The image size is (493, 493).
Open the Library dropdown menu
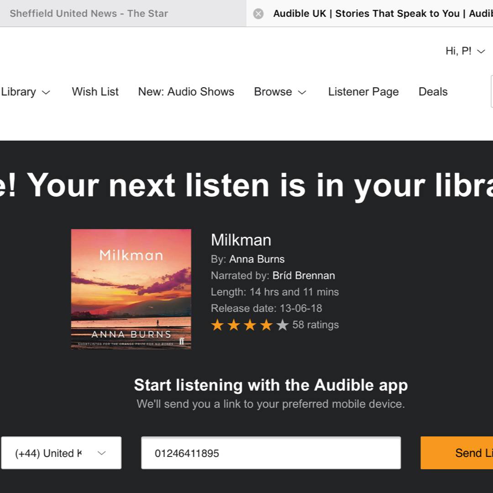pyautogui.click(x=26, y=92)
